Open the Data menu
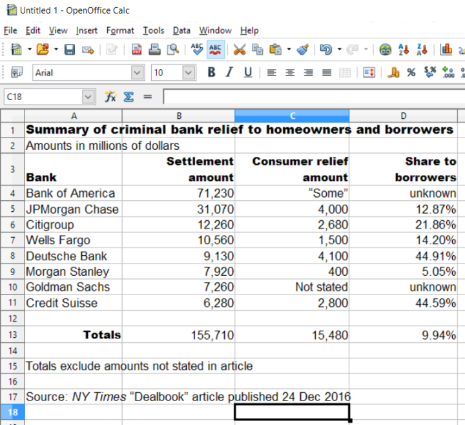The height and width of the screenshot is (425, 465). [181, 30]
